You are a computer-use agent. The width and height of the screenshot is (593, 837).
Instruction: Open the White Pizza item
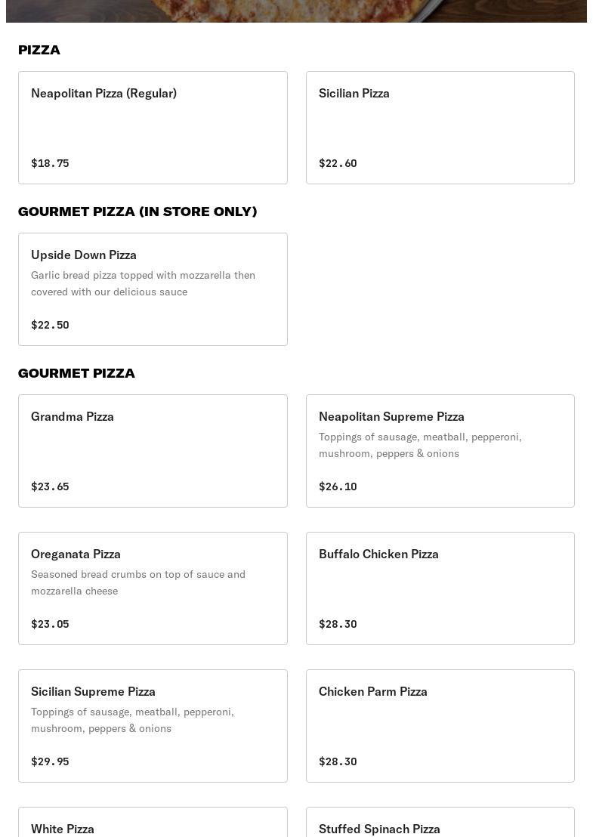[x=153, y=825]
